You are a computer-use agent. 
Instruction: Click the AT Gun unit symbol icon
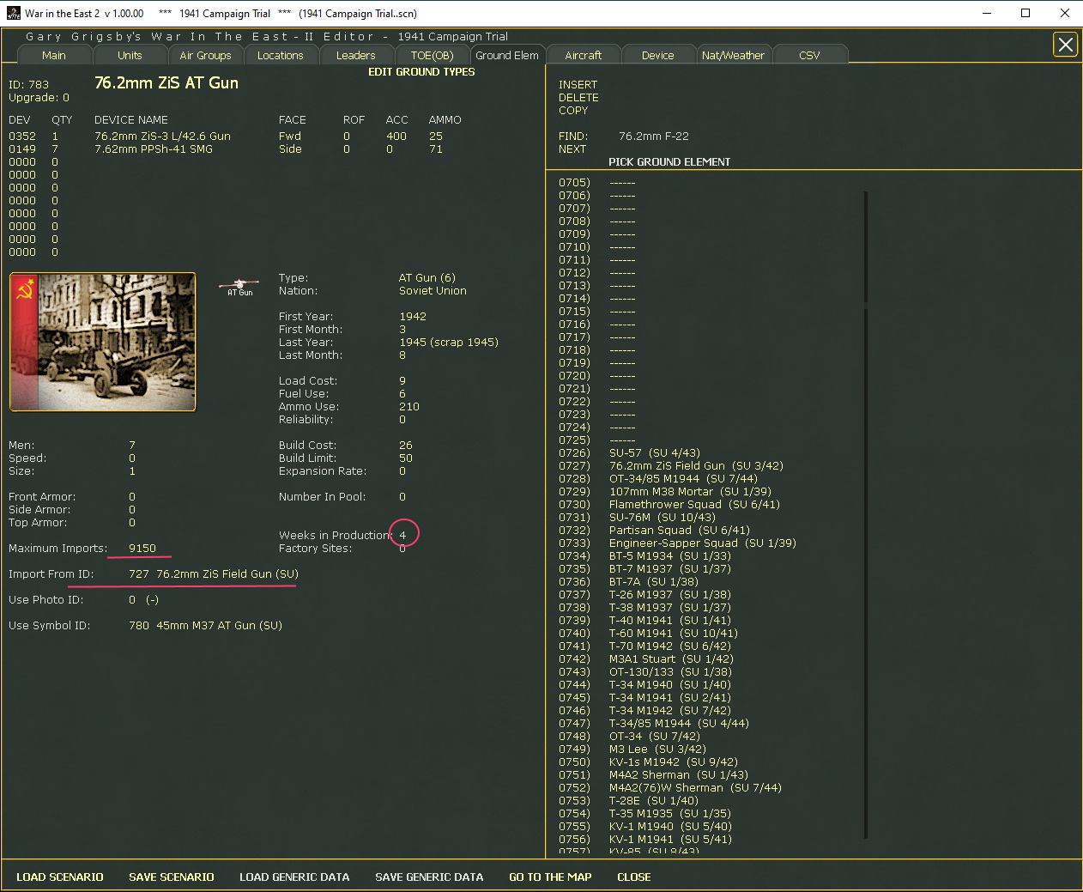pyautogui.click(x=239, y=286)
